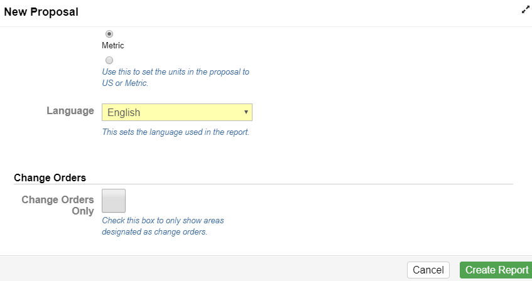Screen dimensions: 532x281
Task: Click the Language field label
Action: tap(70, 111)
